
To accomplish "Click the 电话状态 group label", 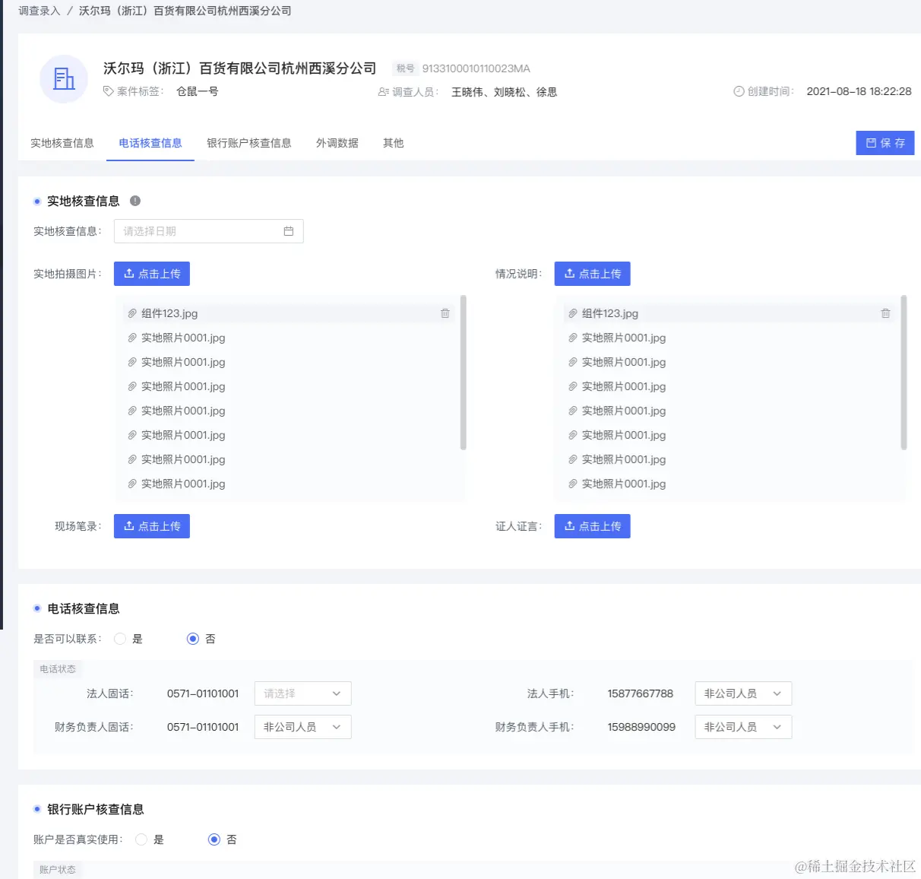I will click(x=58, y=669).
